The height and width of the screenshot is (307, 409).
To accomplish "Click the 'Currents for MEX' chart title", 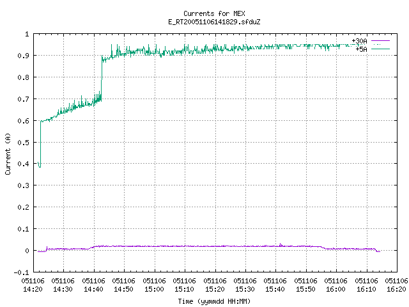I will click(214, 13).
